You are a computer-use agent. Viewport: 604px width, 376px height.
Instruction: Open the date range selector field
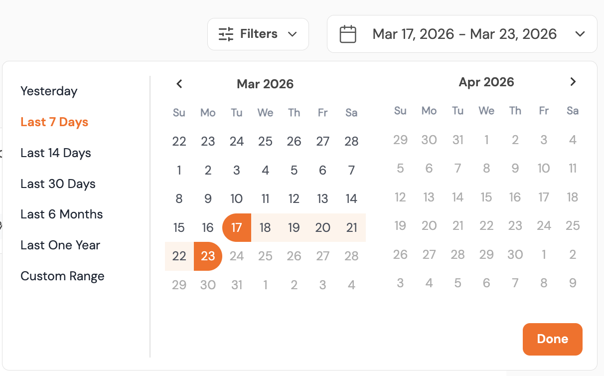click(x=462, y=34)
